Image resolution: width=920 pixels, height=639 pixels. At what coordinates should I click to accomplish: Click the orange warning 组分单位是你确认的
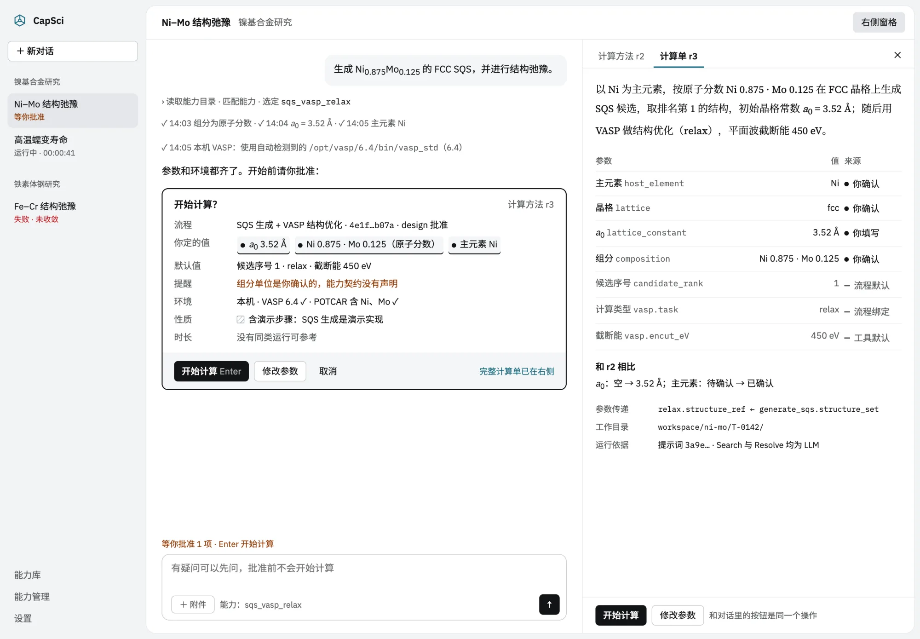(317, 283)
